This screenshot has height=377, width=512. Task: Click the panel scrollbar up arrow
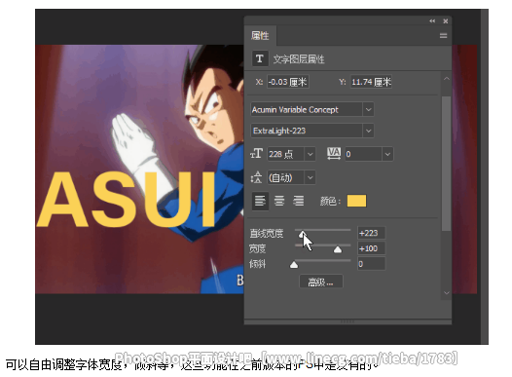coord(447,79)
